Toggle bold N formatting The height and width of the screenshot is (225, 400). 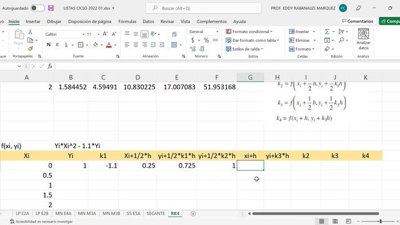click(x=49, y=45)
